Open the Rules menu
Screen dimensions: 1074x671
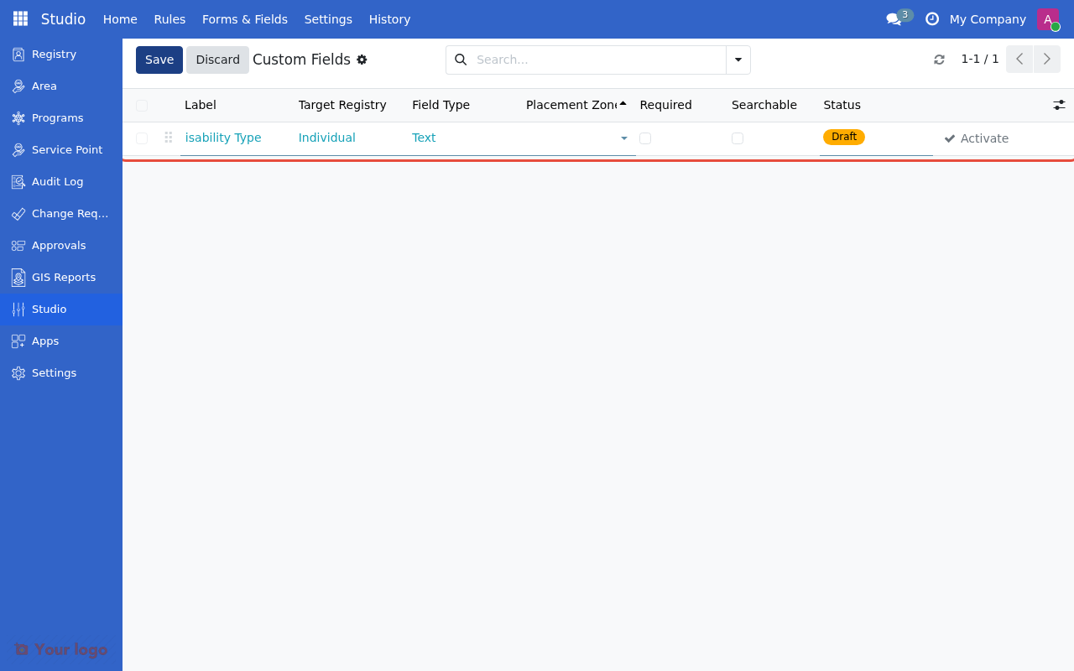[169, 18]
